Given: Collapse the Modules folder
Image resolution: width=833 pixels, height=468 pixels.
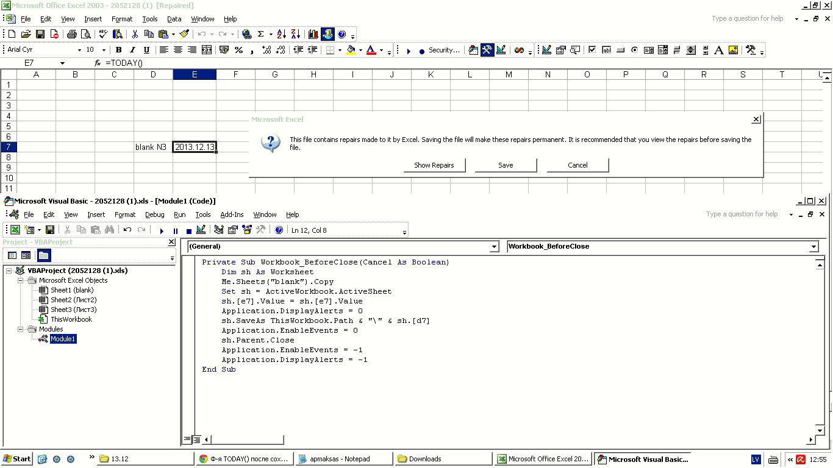Looking at the screenshot, I should [20, 329].
